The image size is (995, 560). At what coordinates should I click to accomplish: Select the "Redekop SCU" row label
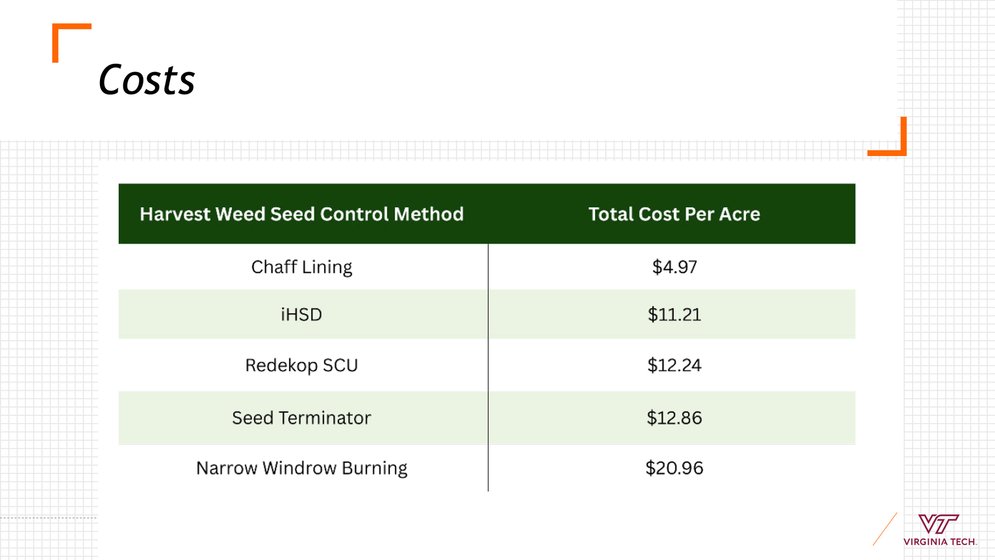coord(302,366)
